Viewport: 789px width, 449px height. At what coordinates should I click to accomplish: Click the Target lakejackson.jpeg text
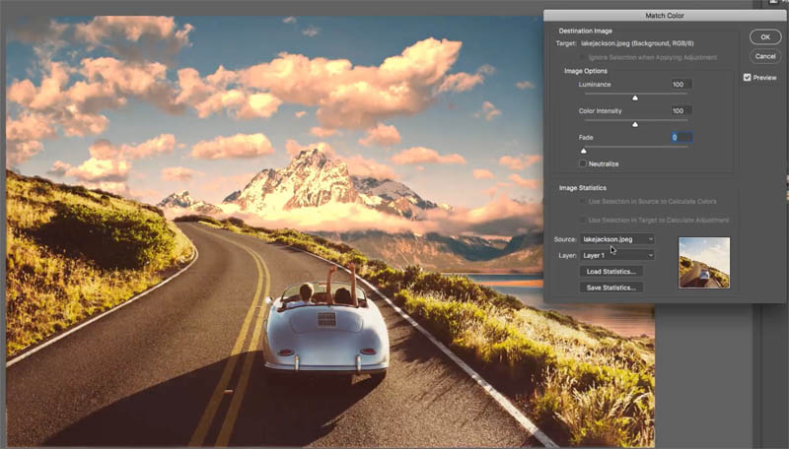637,43
